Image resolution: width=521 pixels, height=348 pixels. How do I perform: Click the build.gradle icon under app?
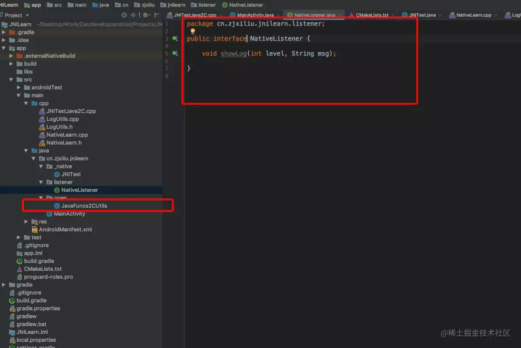(20, 261)
